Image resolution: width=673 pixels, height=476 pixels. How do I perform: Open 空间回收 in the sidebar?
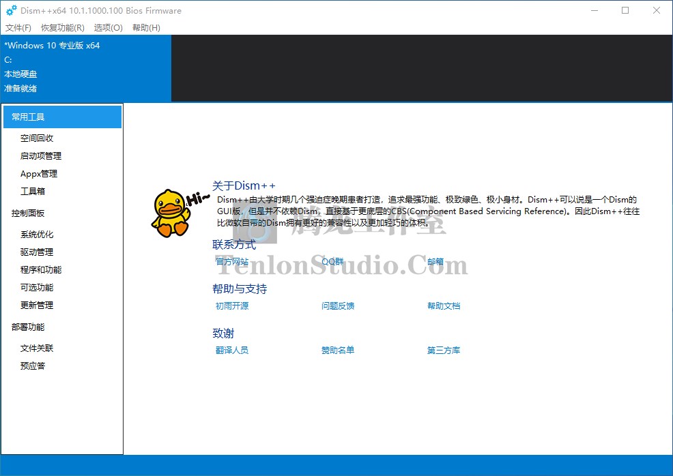tap(37, 138)
